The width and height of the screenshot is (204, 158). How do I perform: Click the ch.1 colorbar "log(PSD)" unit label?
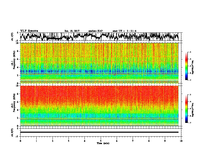(x=193, y=67)
